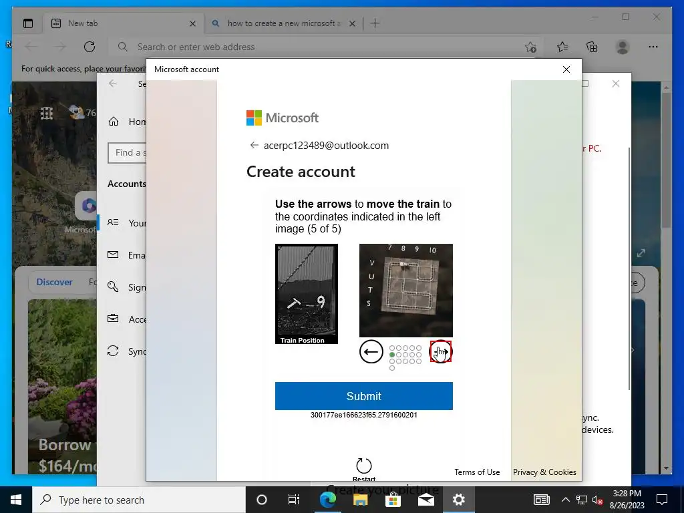
Task: Open Edge Favorites list
Action: pyautogui.click(x=562, y=47)
